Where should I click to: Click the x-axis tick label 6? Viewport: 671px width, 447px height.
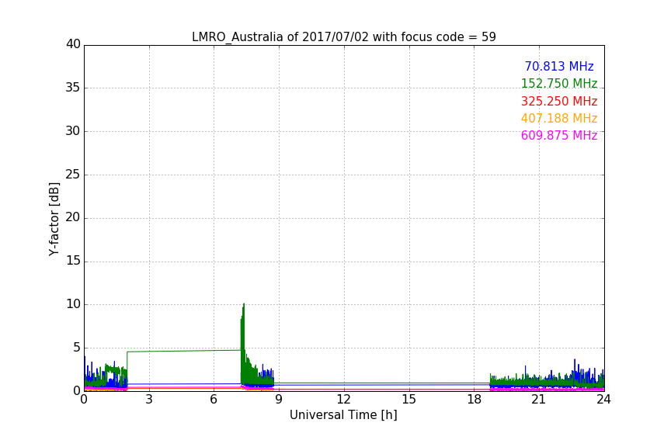coord(214,400)
